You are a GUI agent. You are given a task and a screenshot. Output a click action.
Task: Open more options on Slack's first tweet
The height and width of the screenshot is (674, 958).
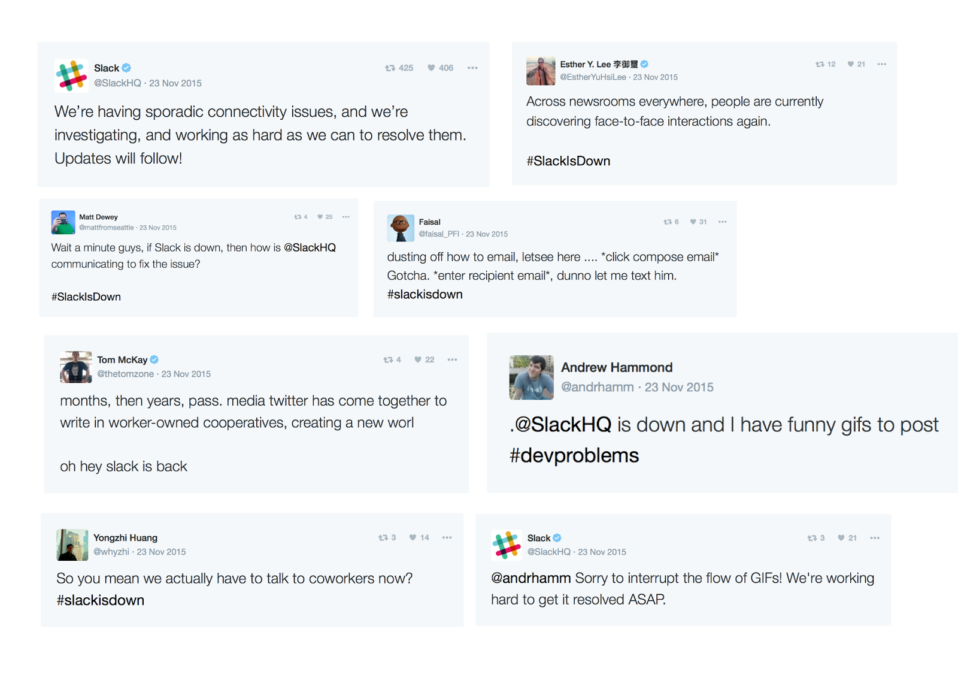[x=472, y=68]
